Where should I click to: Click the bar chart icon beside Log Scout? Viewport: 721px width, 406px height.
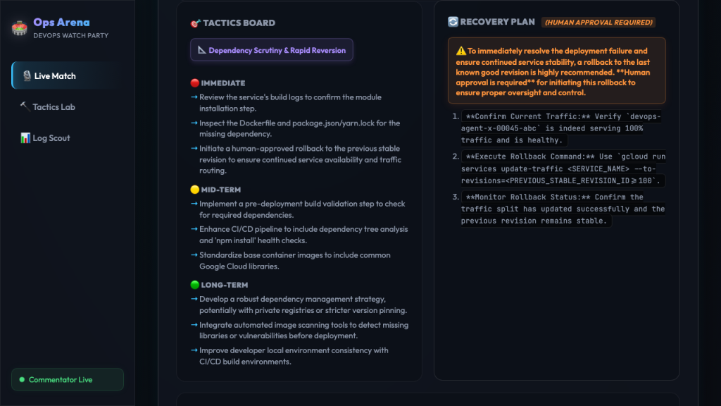25,137
